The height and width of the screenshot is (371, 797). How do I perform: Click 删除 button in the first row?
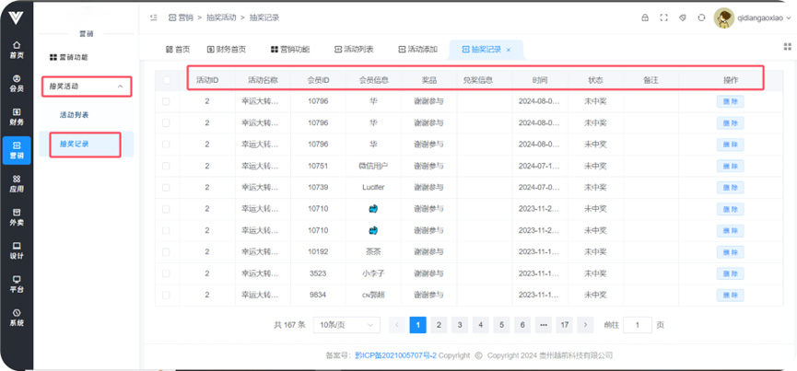[730, 101]
